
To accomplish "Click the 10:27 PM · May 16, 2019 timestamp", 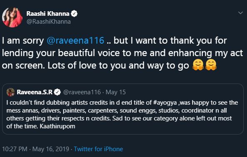I will coord(35,149).
